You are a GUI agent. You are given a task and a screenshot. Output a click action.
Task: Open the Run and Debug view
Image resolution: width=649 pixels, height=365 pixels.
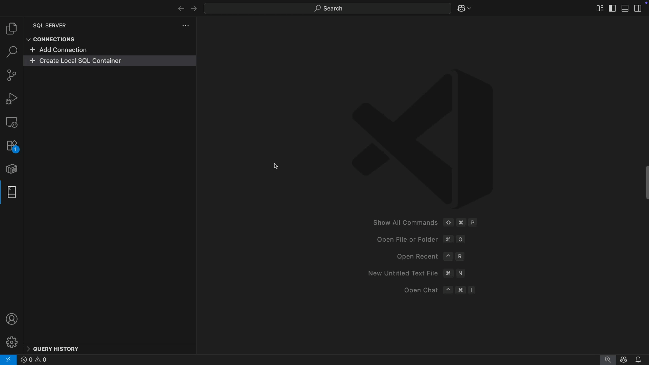pos(11,98)
